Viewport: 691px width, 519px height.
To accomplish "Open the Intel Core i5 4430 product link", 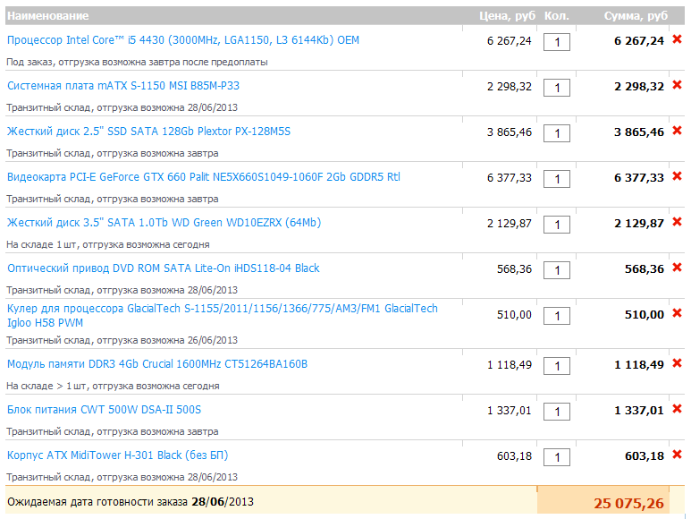I will (x=182, y=40).
